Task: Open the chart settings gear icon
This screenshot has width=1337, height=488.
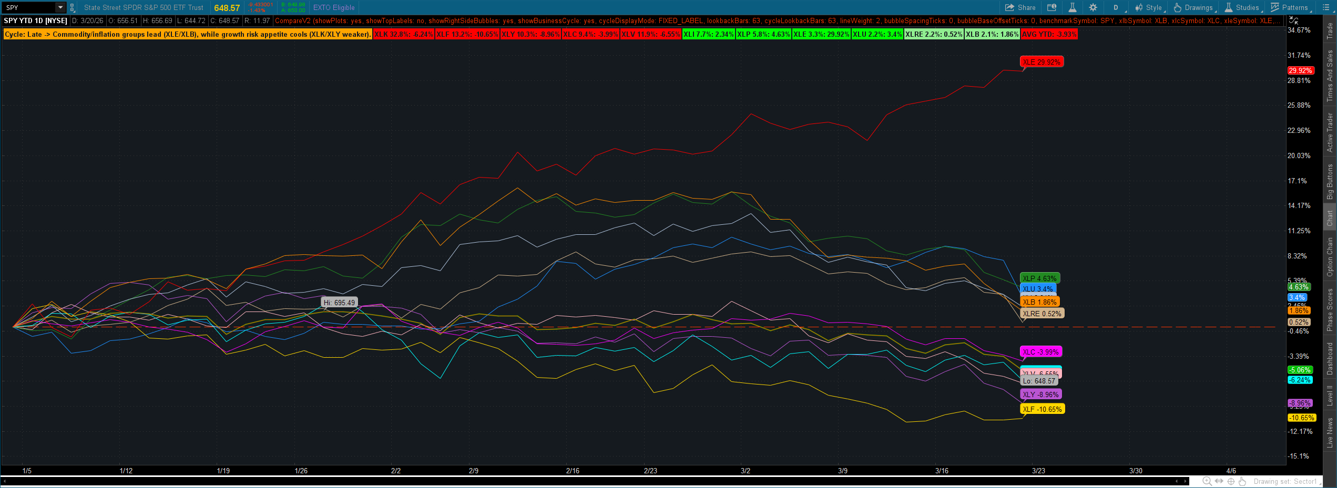Action: (x=1093, y=7)
